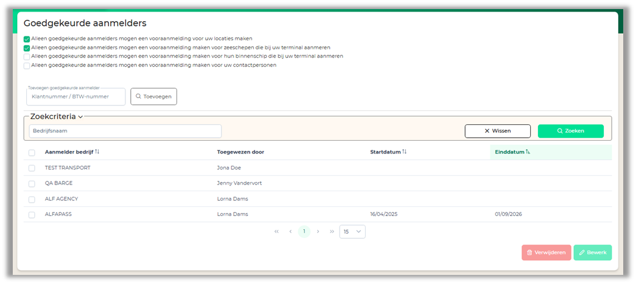
Task: Collapse the Zoekcriteria section
Action: point(80,116)
